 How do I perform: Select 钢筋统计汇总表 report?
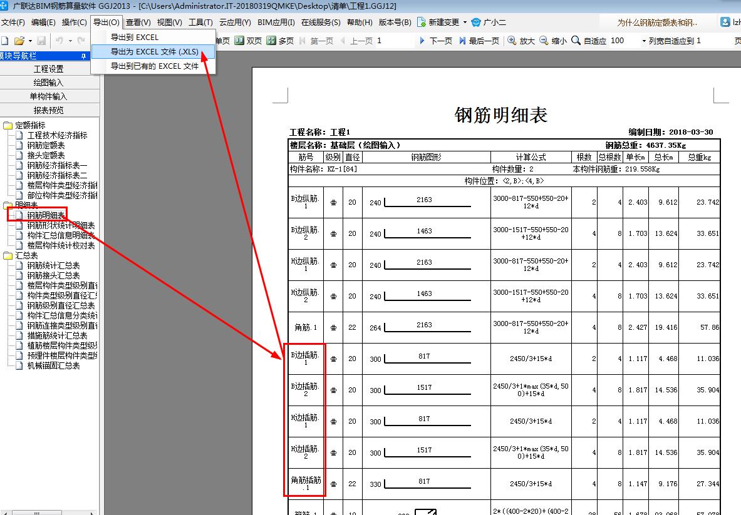coord(53,266)
